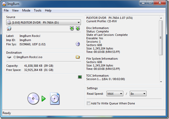Click the hard drive icon beside destination path
Viewport: 169px width, 119px height.
click(x=9, y=57)
